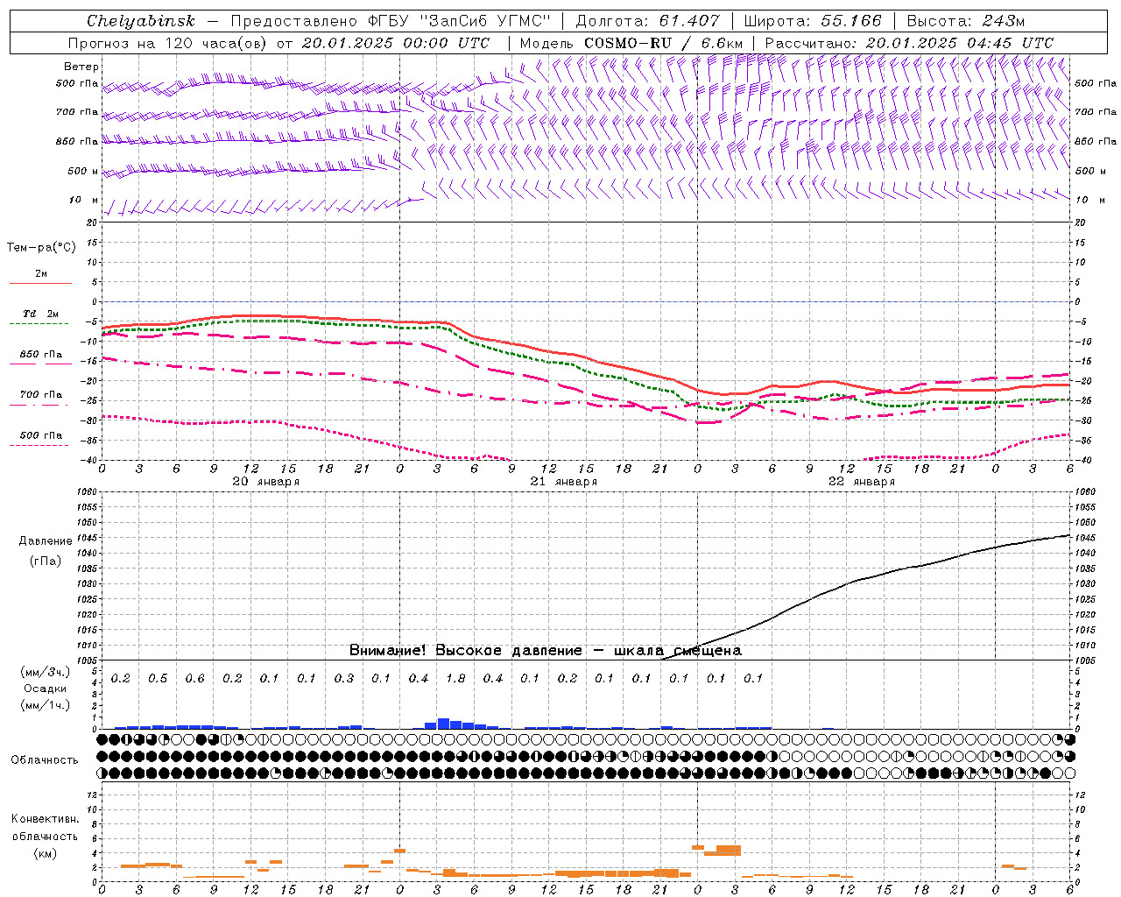Viewport: 1121px width, 897px height.
Task: Click the blue 2м temperature legend line
Action: 40,283
